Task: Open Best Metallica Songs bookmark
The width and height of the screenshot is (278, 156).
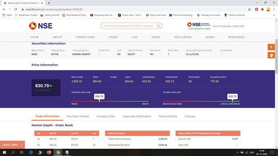Action: [75, 15]
